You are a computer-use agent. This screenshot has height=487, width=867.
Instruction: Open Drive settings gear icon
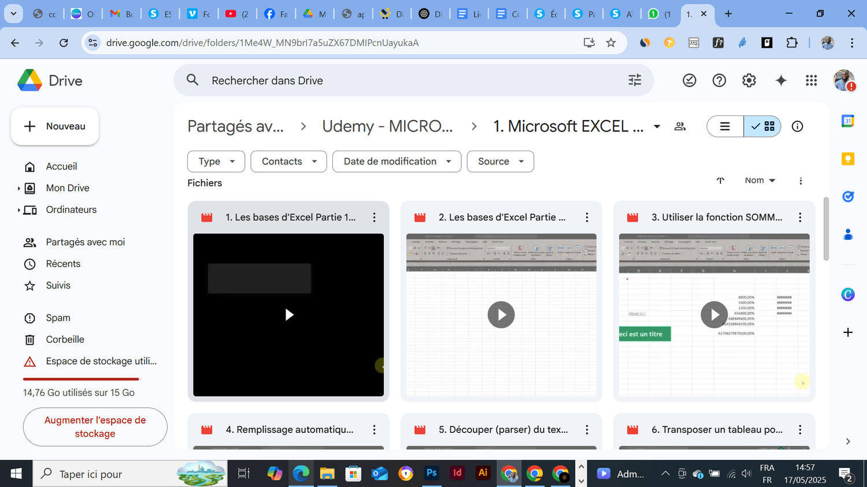tap(749, 81)
